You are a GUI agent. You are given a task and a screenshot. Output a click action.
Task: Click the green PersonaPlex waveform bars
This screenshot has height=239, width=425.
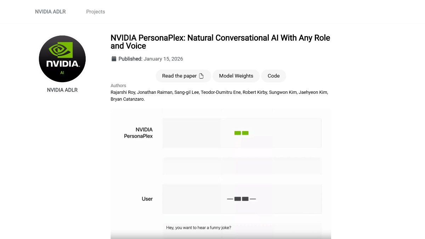241,133
